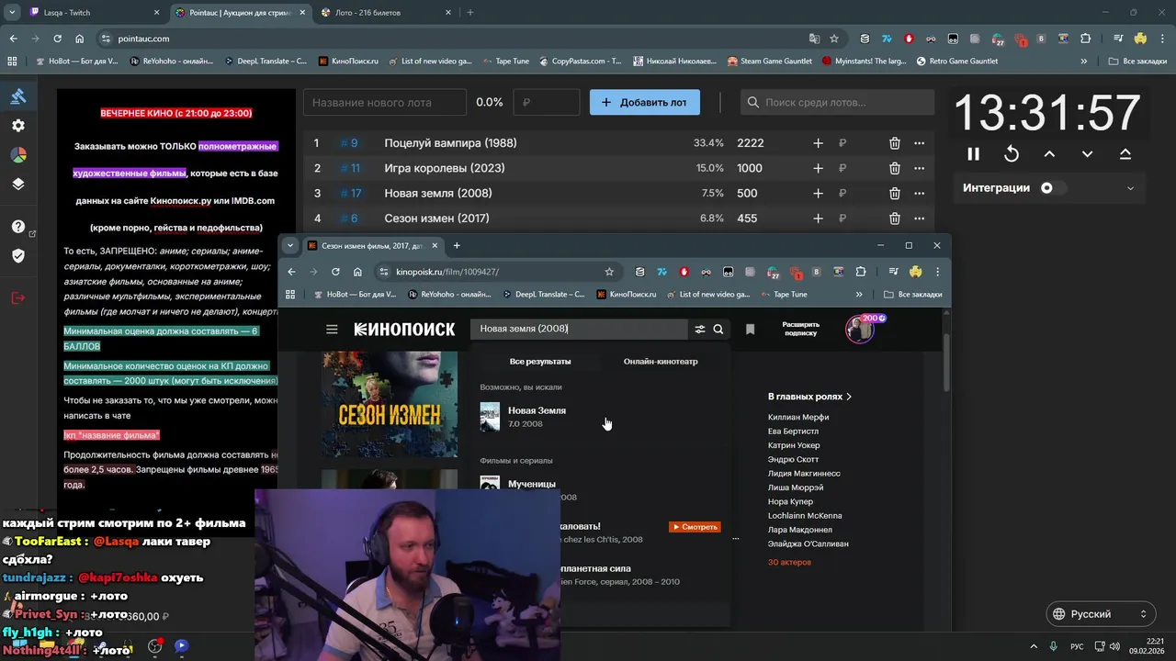
Task: Click the shield check icon in Pointauc sidebar
Action: (x=18, y=255)
